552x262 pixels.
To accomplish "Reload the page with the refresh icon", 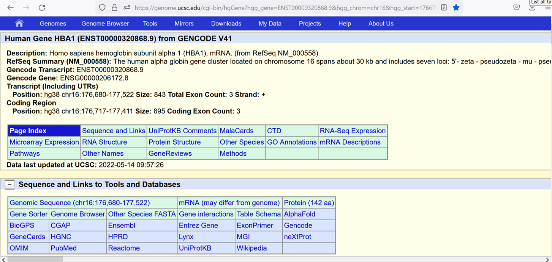I will tap(42, 8).
